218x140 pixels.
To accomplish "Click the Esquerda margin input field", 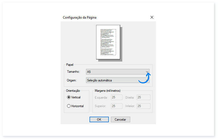I will 117,97.
